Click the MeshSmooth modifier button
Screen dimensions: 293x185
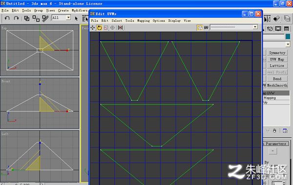coord(277,85)
